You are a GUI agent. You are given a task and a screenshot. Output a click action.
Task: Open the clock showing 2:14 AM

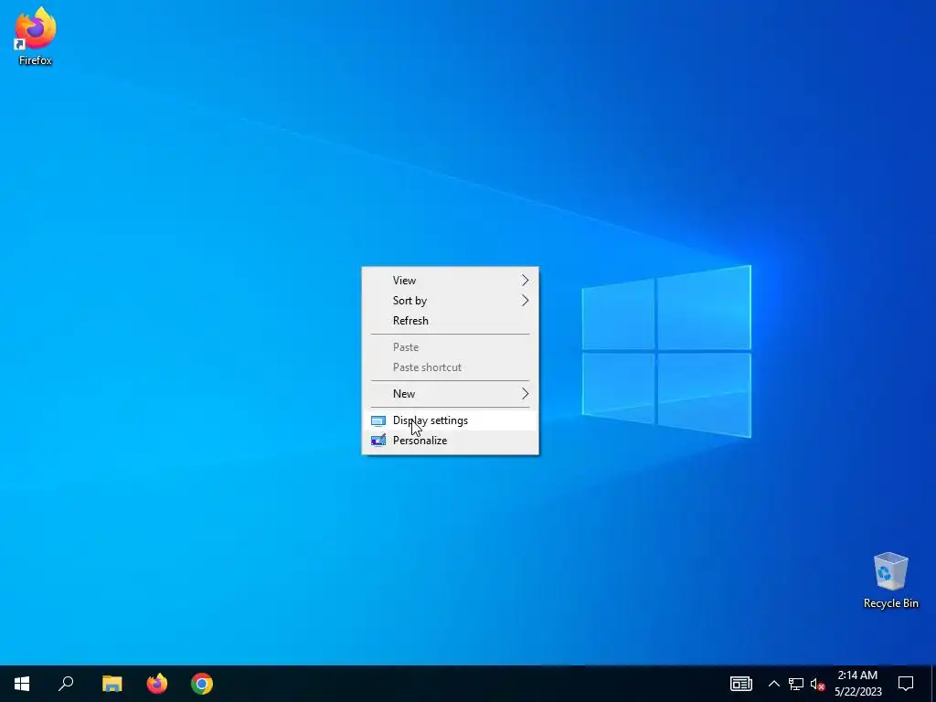[857, 684]
